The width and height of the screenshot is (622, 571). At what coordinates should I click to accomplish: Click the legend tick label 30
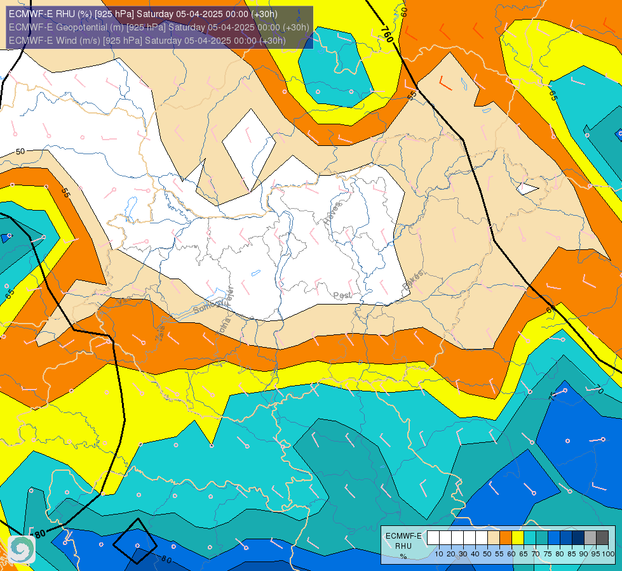click(x=463, y=554)
